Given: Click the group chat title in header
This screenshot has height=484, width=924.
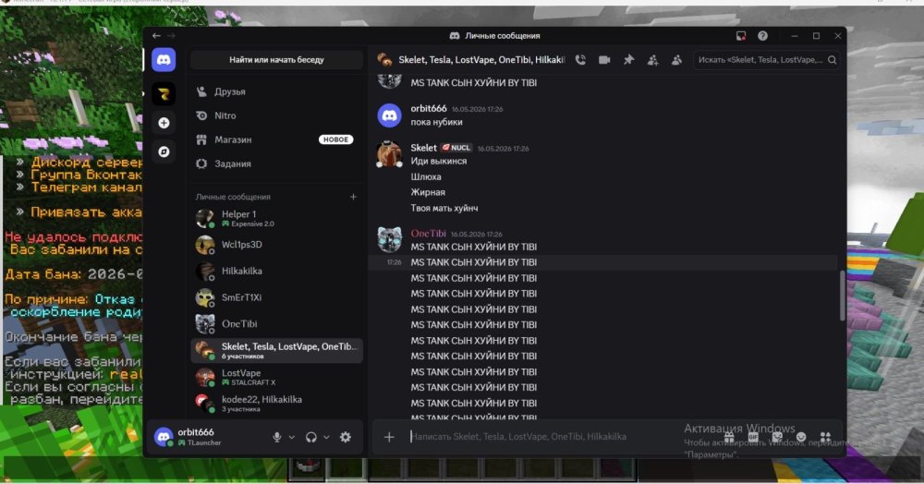Looking at the screenshot, I should click(481, 59).
